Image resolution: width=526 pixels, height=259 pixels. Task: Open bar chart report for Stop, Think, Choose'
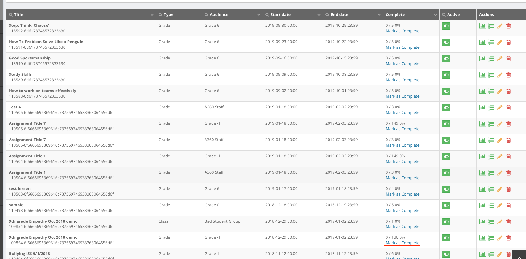(x=483, y=26)
